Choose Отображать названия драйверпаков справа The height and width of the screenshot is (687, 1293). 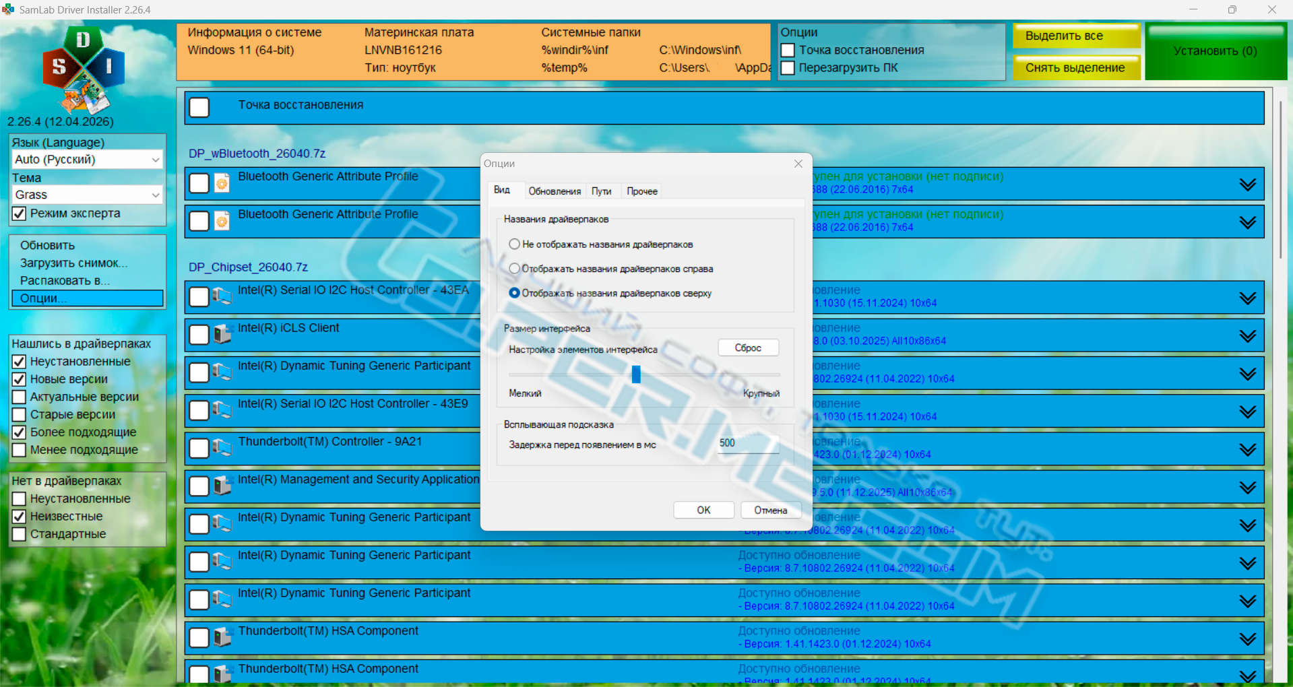tap(515, 268)
